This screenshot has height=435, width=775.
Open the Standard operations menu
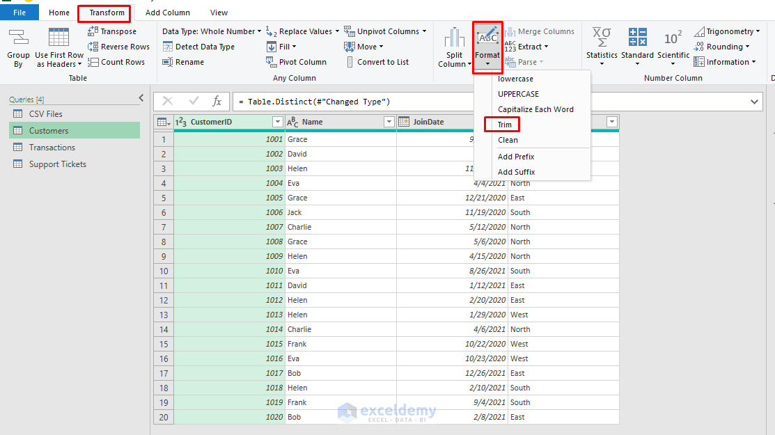pos(638,48)
